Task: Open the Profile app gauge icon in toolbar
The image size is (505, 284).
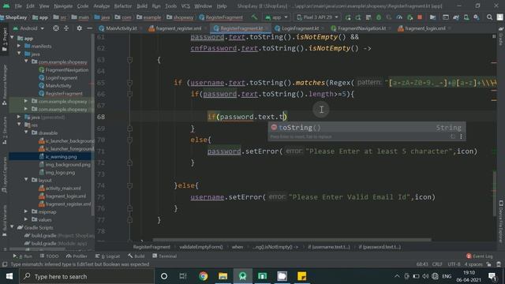Action: pyautogui.click(x=399, y=17)
